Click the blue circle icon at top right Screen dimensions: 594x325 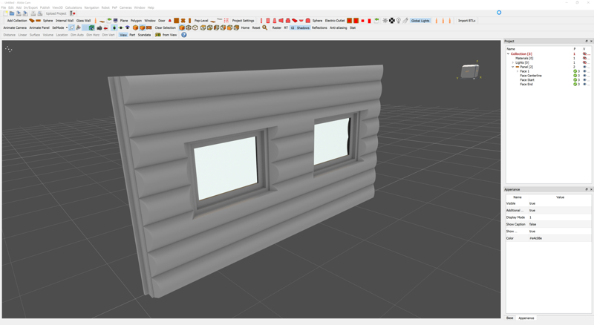click(x=499, y=13)
